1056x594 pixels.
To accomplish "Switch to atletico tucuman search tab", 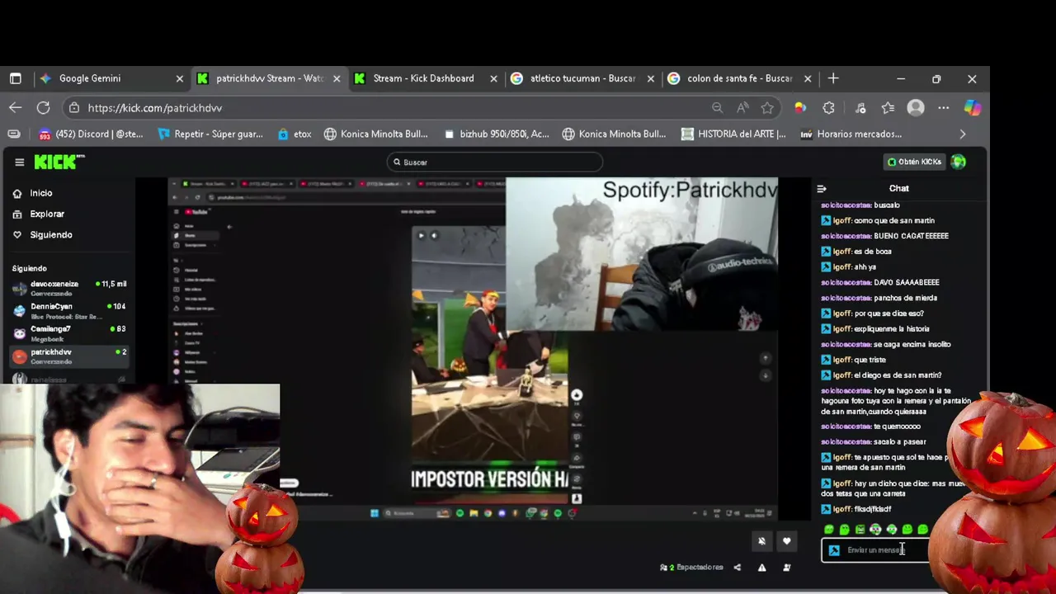I will (582, 78).
